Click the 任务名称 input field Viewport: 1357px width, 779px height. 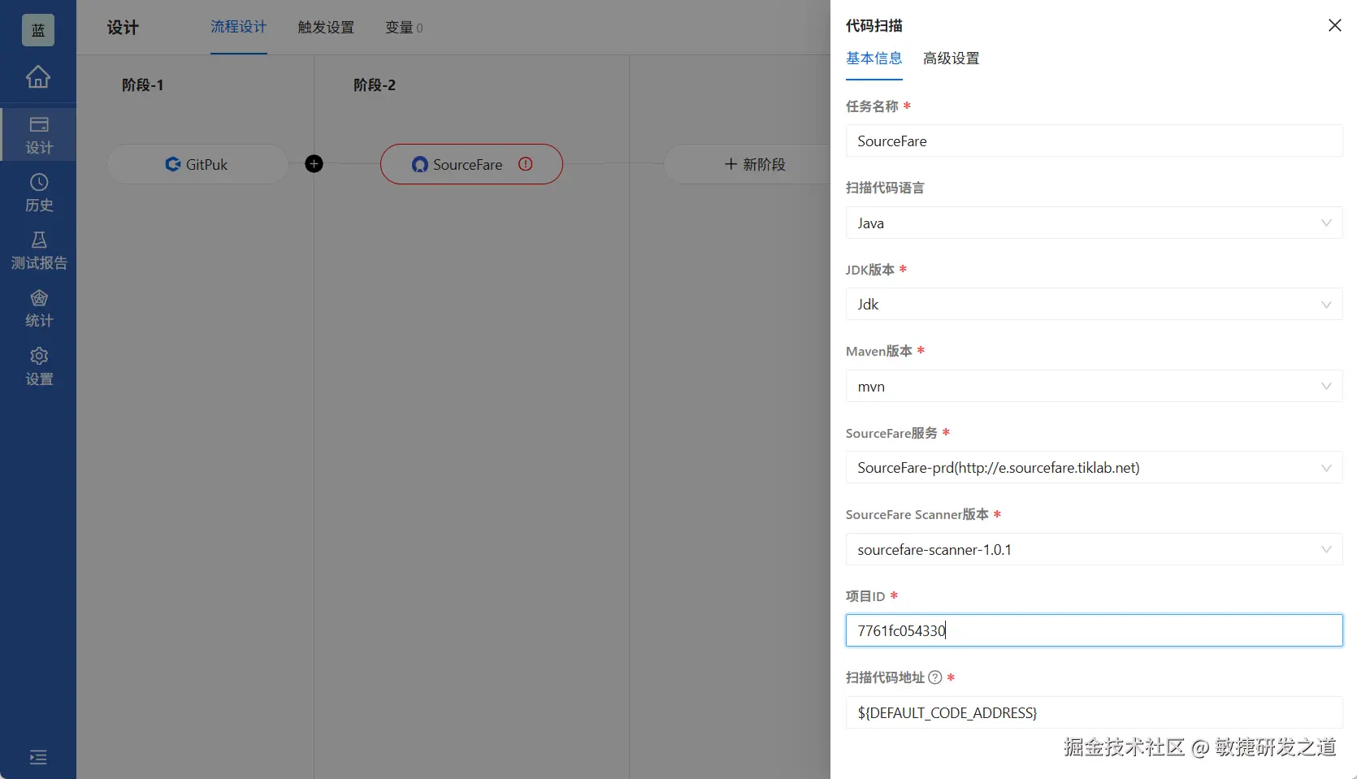pos(1094,141)
